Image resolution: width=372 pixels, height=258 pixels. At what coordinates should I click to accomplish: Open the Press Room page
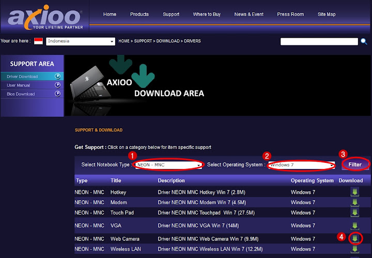pyautogui.click(x=290, y=14)
